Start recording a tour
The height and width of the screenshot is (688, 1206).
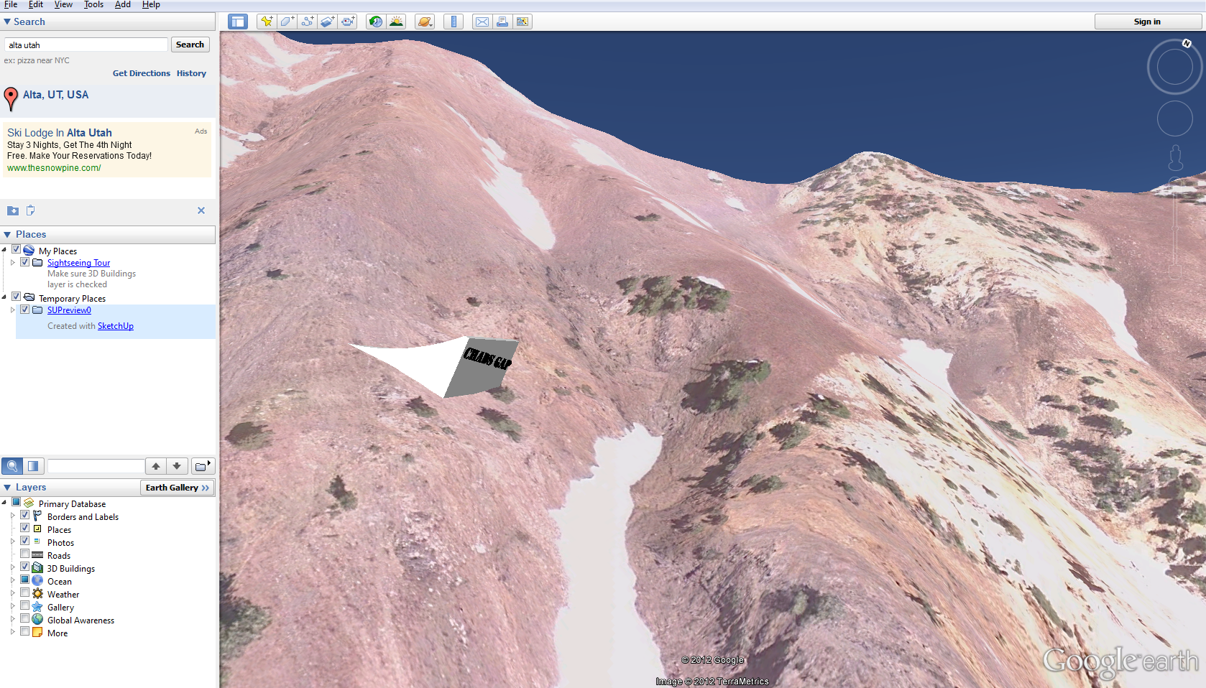click(x=348, y=22)
